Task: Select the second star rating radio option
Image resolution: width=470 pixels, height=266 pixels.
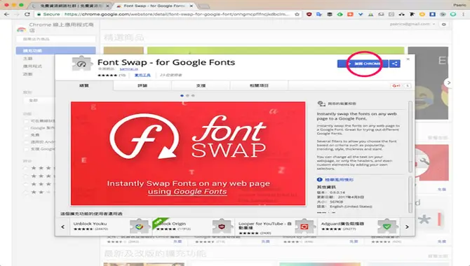Action: 26,176
